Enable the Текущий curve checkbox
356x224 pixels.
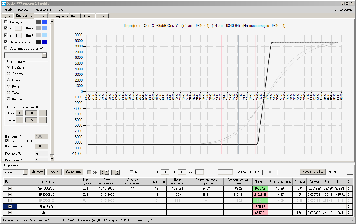tap(6, 22)
